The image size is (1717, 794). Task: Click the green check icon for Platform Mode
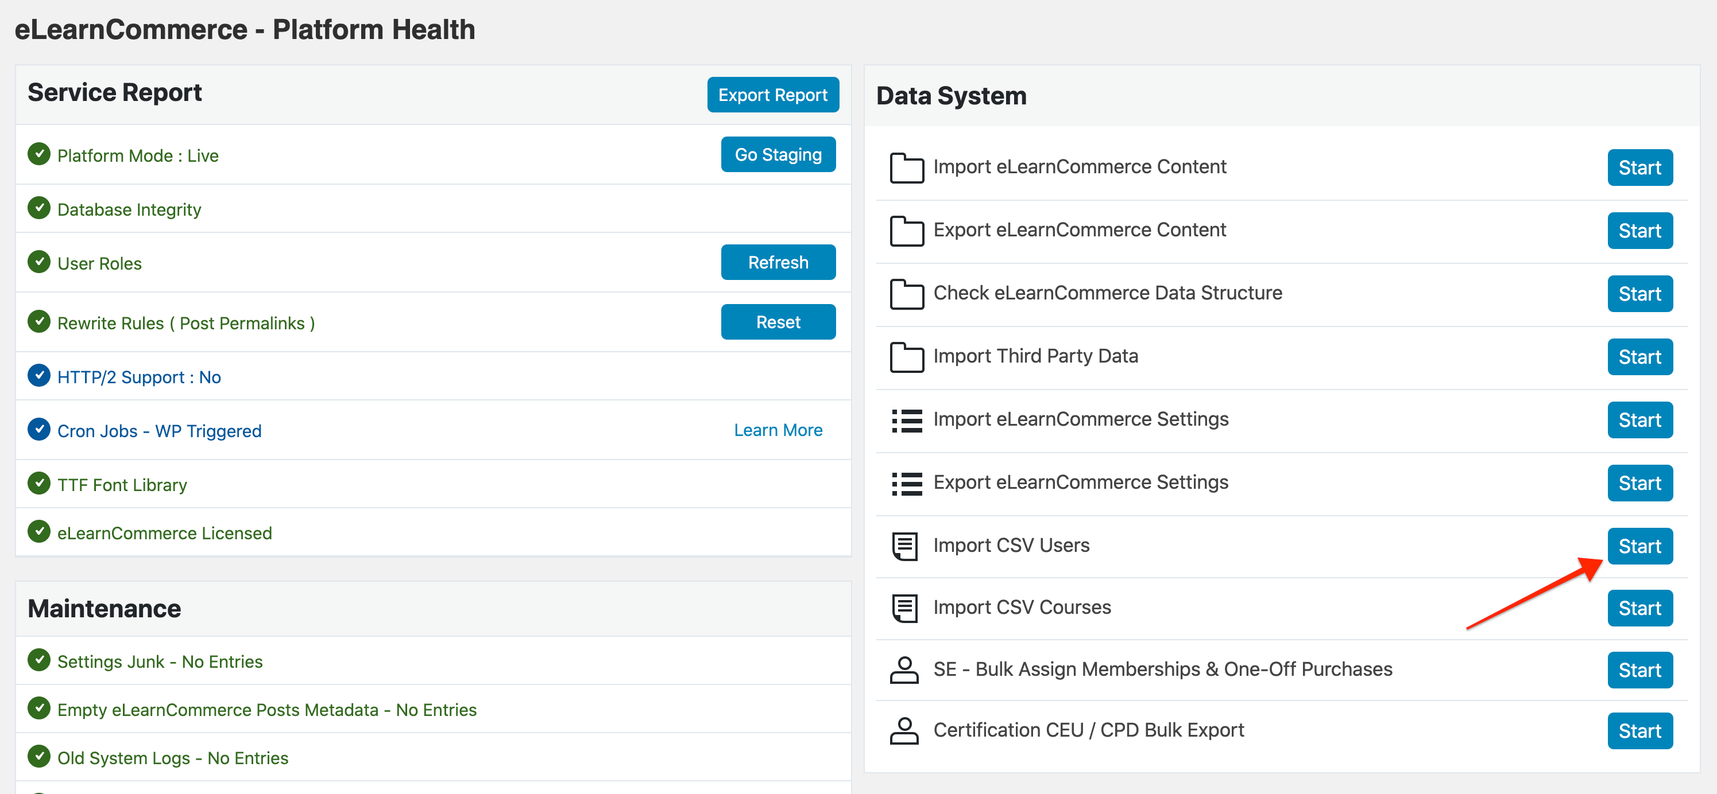39,154
